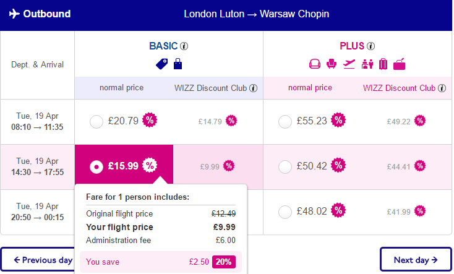
Task: Click the blue carry-on bag icon under BASIC
Action: [178, 64]
